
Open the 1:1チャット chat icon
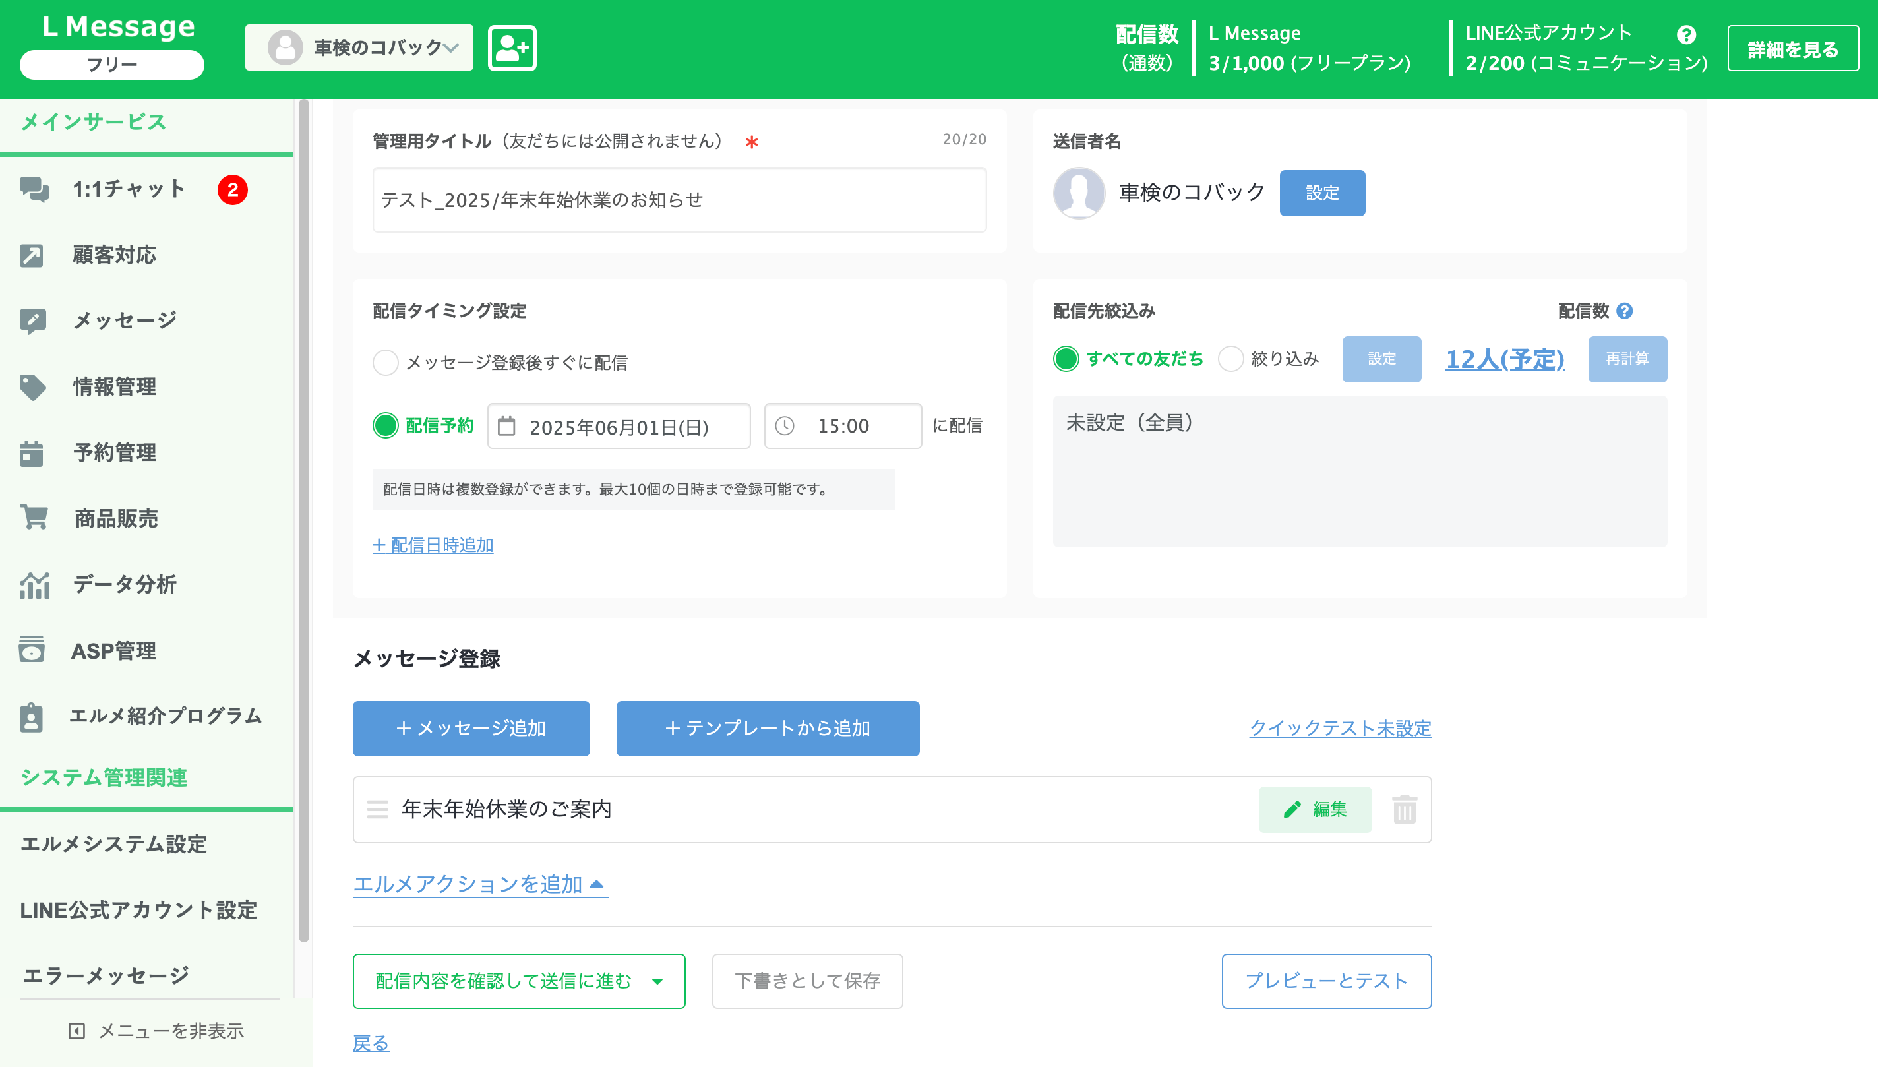(x=34, y=189)
